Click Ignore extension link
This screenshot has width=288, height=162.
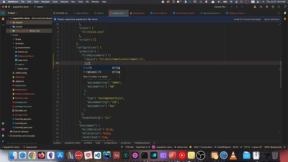272,19
